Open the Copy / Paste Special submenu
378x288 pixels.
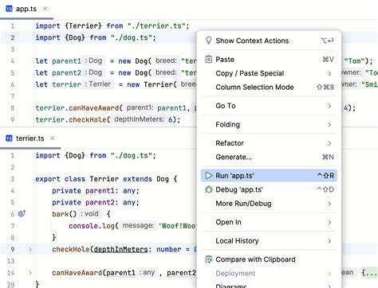[x=269, y=73]
